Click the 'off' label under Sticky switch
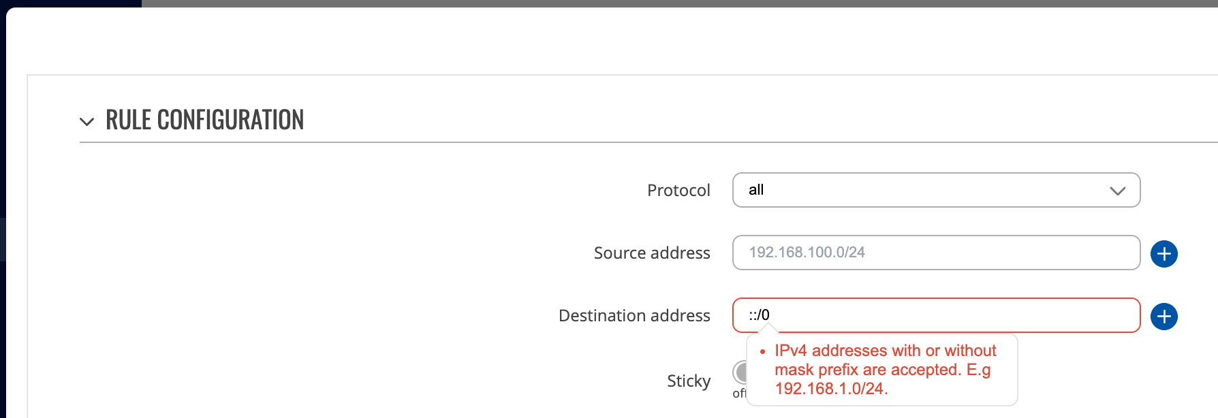The height and width of the screenshot is (418, 1218). [x=739, y=393]
